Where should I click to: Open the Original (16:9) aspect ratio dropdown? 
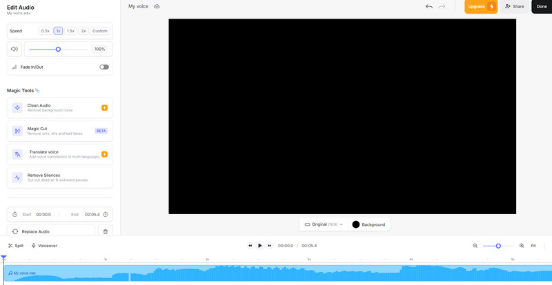[x=324, y=224]
